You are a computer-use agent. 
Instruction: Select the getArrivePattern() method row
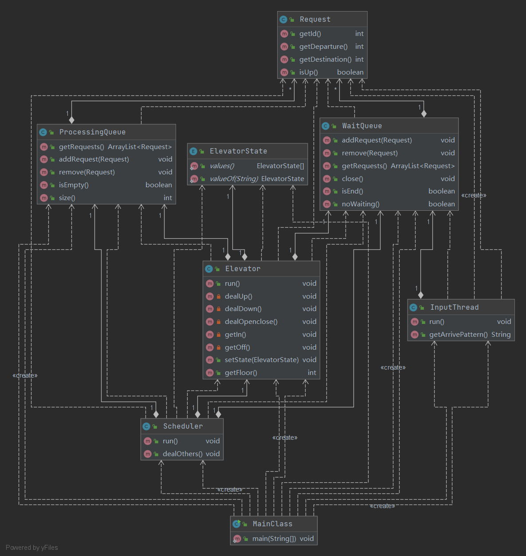pos(461,335)
